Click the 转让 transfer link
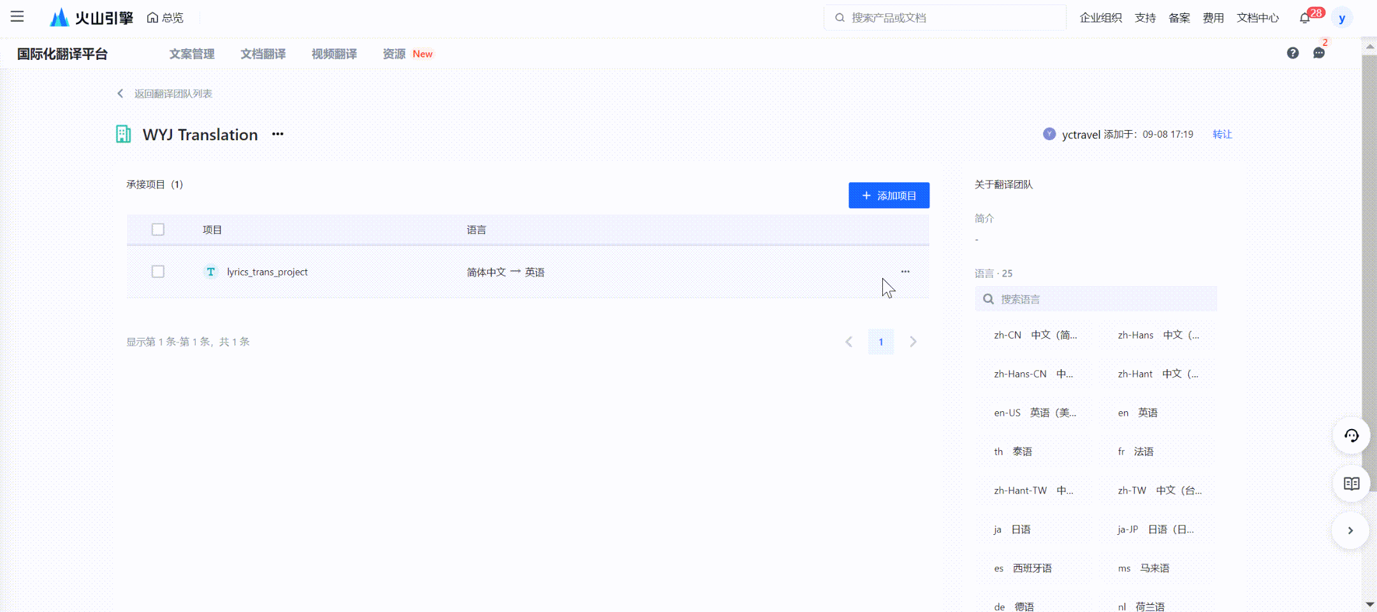 pos(1222,134)
